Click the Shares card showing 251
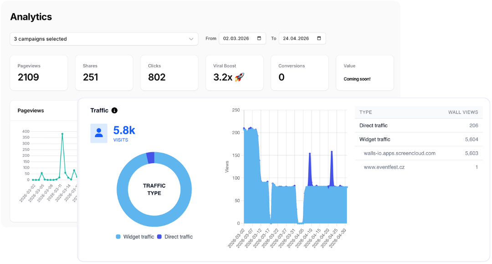The image size is (492, 264). (x=104, y=73)
